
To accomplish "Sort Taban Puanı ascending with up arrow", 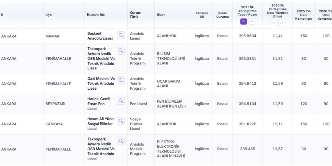I will [251, 22].
